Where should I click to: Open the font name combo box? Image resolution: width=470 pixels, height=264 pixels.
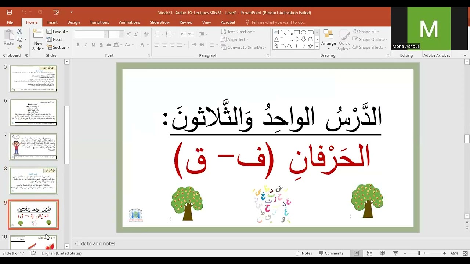coord(91,34)
